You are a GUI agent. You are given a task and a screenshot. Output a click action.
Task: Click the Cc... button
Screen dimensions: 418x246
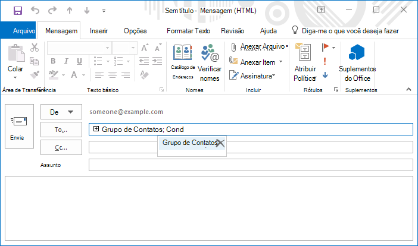coord(61,147)
